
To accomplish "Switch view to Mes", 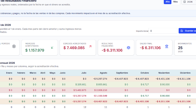I will click(x=175, y=2).
